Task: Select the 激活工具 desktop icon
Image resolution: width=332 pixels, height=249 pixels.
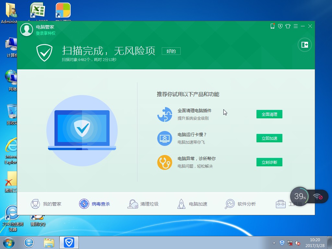Action: coord(11,182)
